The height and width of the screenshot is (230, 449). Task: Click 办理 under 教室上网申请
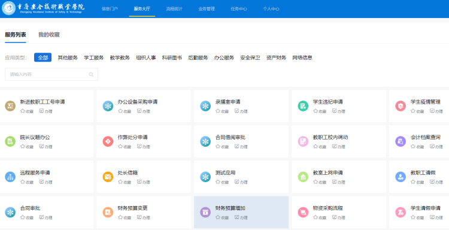click(338, 182)
